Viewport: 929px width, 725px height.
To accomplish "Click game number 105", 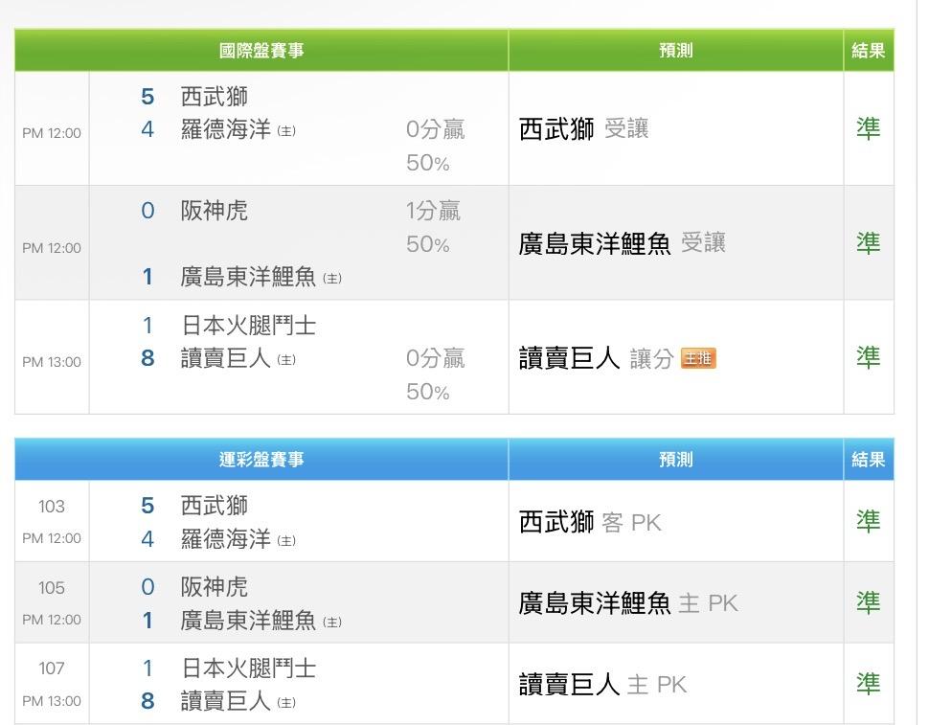I will pyautogui.click(x=52, y=588).
